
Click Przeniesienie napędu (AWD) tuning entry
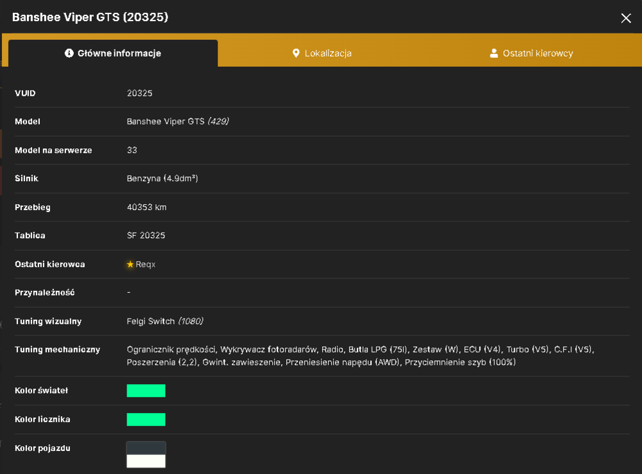(x=342, y=362)
